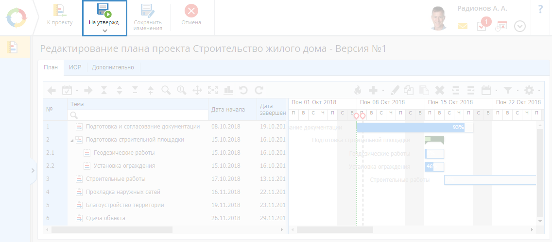Click the undo arrow in Gantt toolbar
The height and width of the screenshot is (242, 552).
[x=243, y=90]
